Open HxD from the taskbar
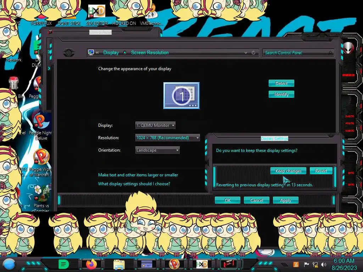 coord(202,264)
